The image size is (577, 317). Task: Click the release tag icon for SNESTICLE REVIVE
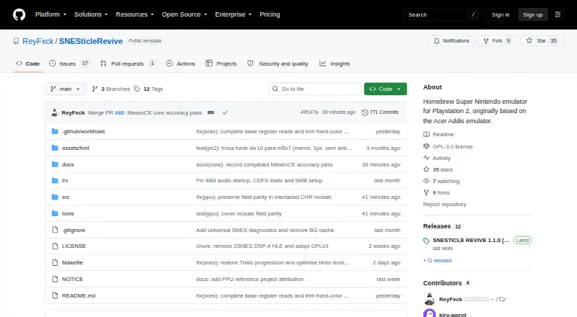[x=426, y=241]
